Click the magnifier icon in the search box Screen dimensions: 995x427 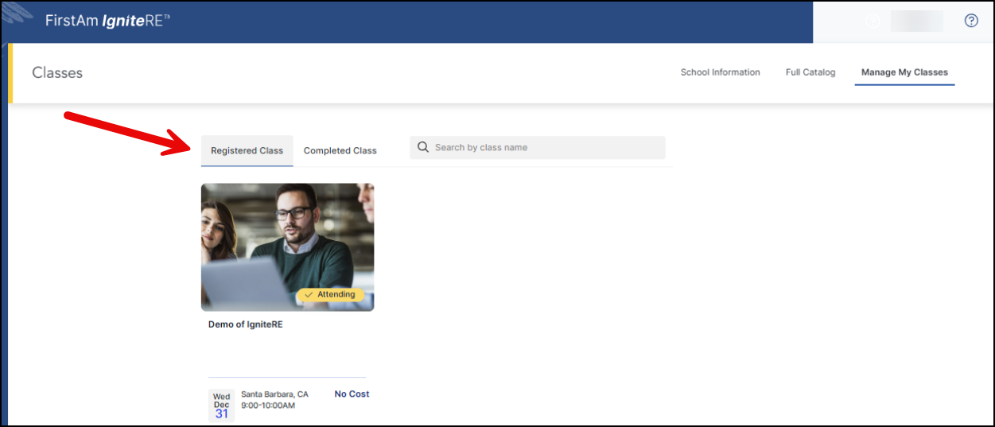[423, 147]
